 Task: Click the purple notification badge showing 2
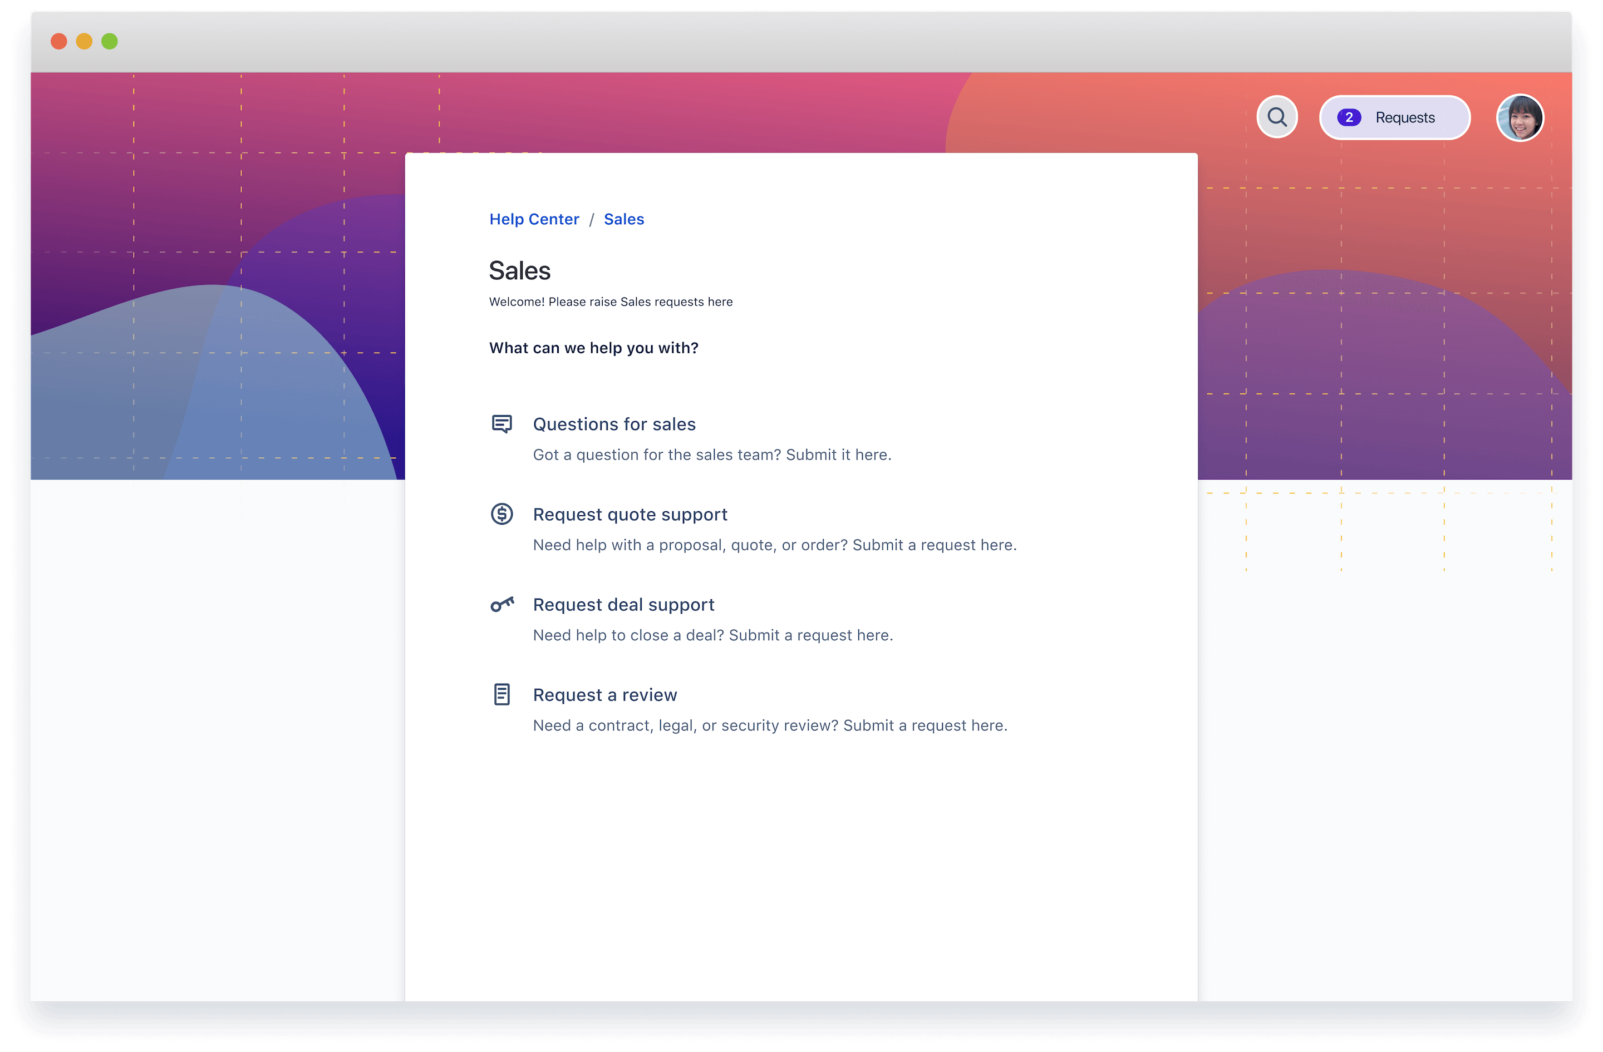pyautogui.click(x=1349, y=116)
